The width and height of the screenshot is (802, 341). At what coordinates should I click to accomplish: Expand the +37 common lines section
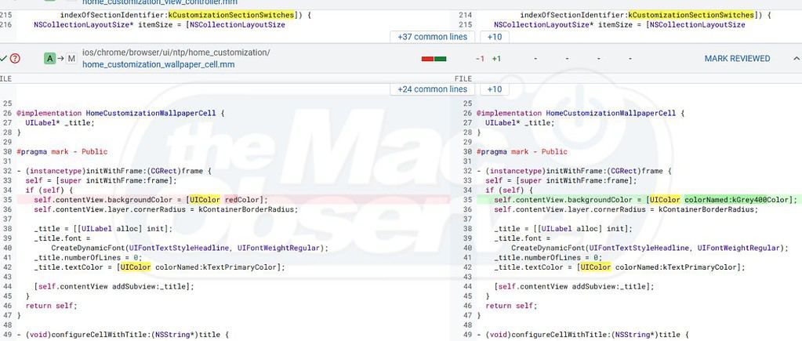coord(432,37)
